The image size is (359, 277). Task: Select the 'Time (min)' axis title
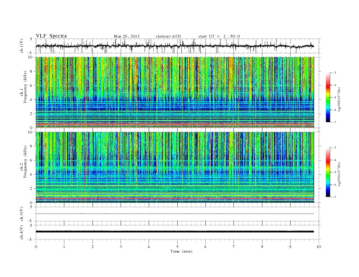[x=181, y=251]
